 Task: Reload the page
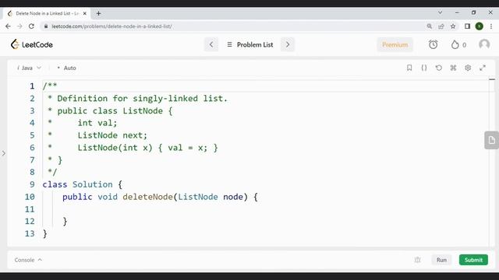click(31, 26)
